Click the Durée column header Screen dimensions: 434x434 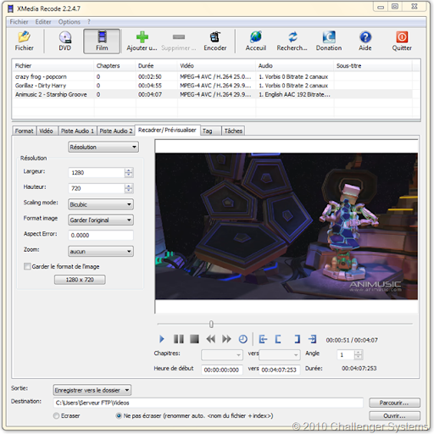coord(157,65)
